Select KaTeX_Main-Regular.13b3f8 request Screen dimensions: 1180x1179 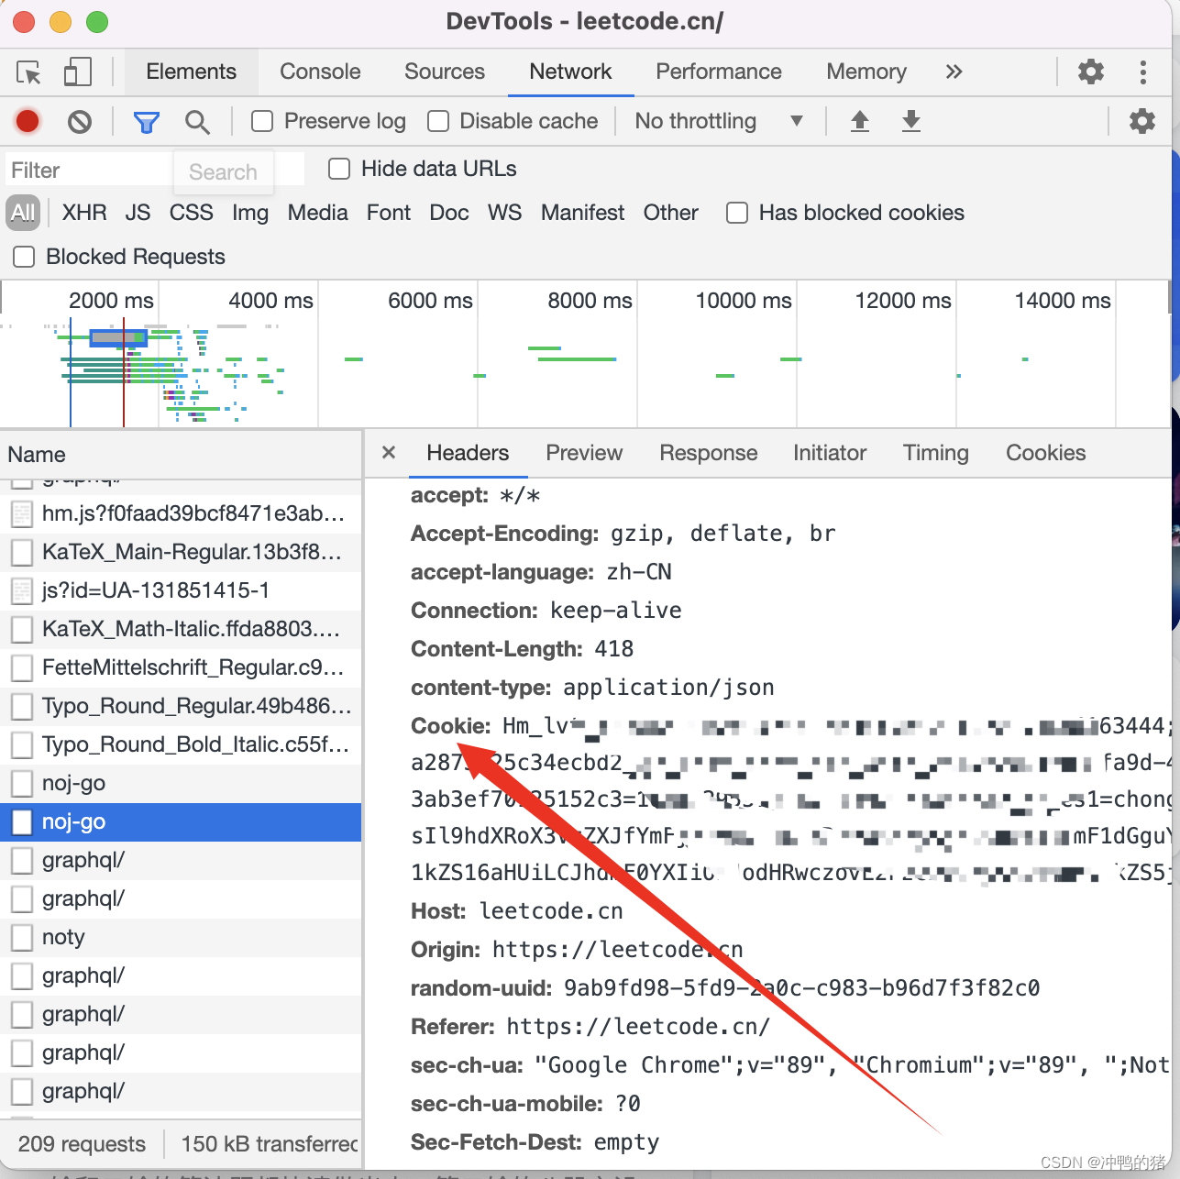181,552
